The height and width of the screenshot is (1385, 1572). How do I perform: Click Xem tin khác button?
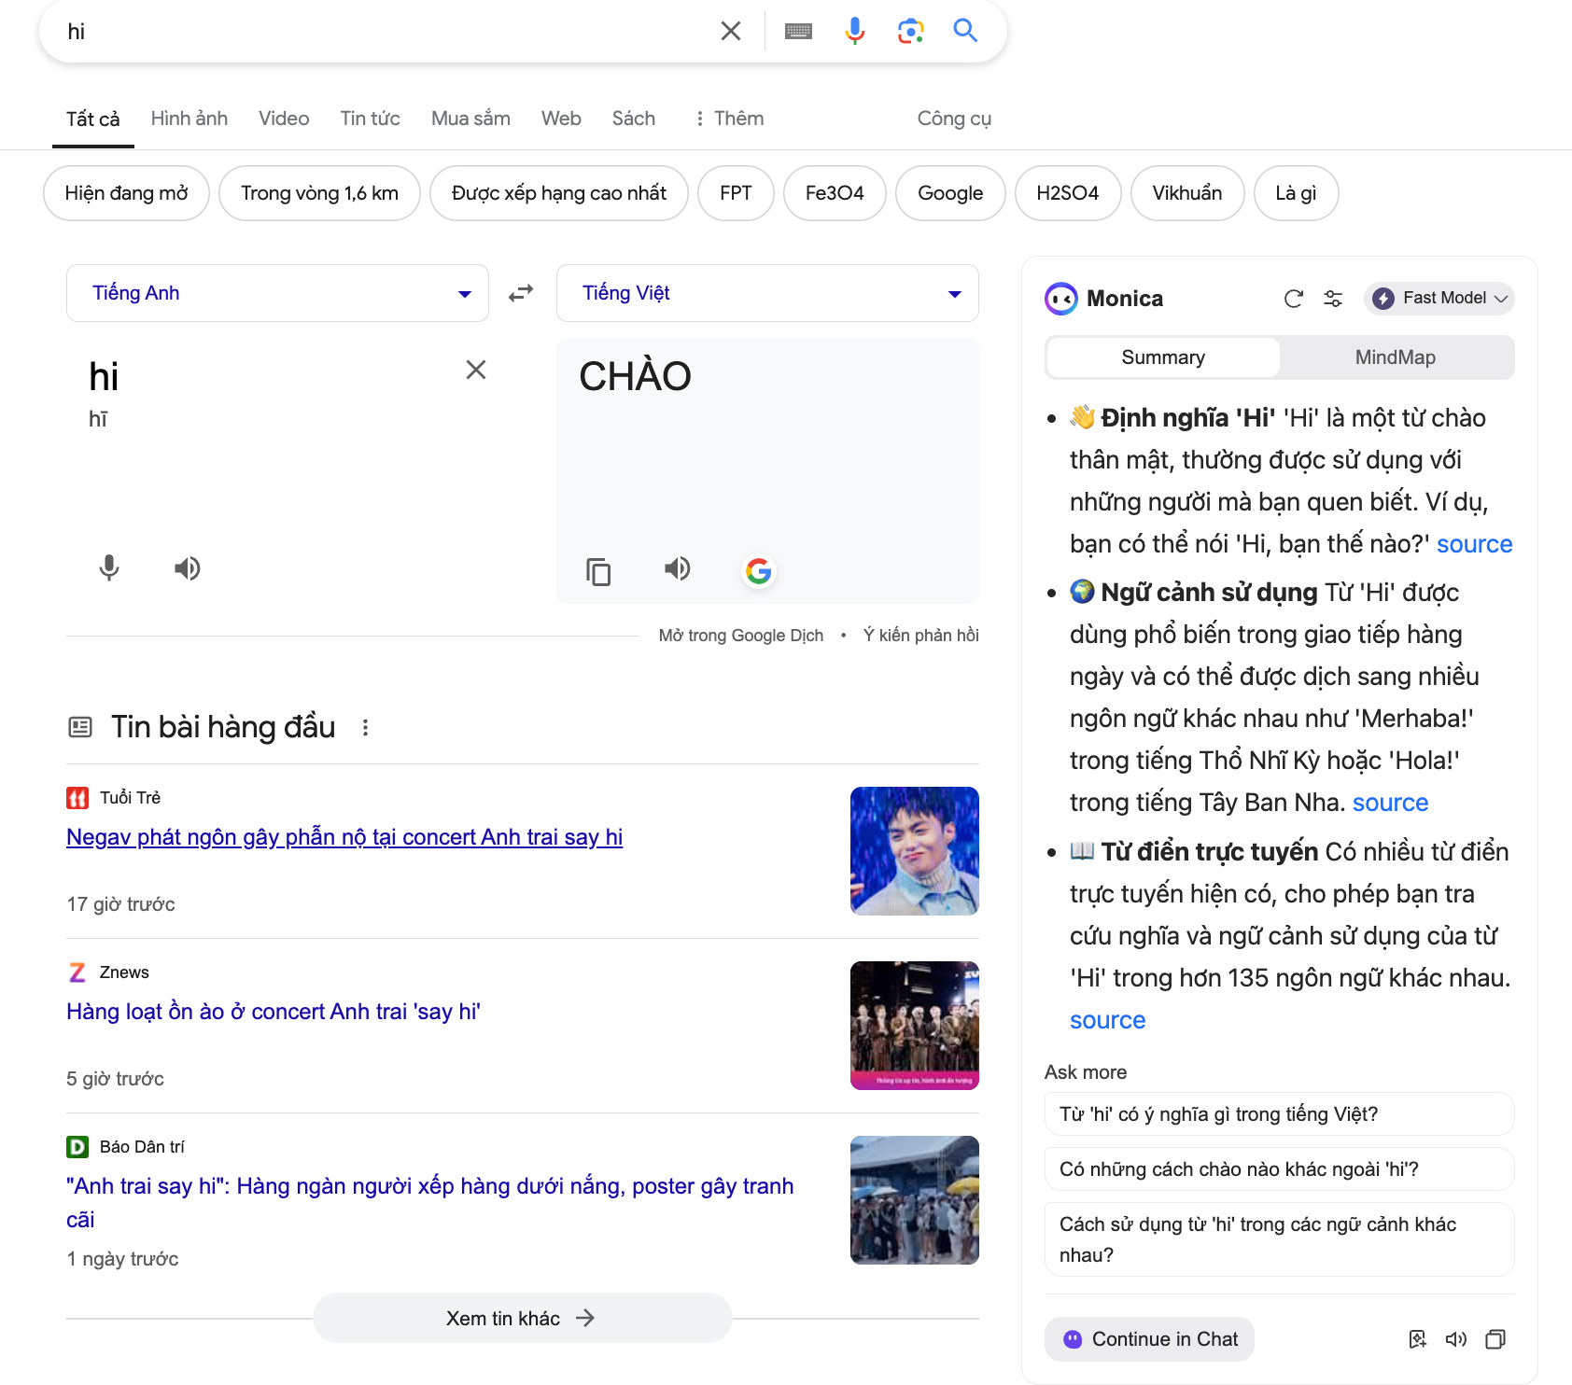523,1318
